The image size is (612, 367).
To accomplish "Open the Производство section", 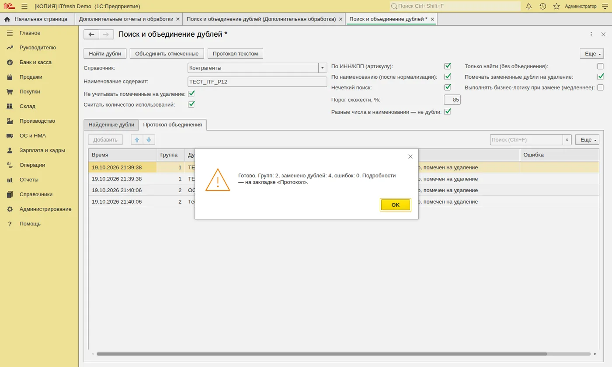I will pyautogui.click(x=37, y=121).
